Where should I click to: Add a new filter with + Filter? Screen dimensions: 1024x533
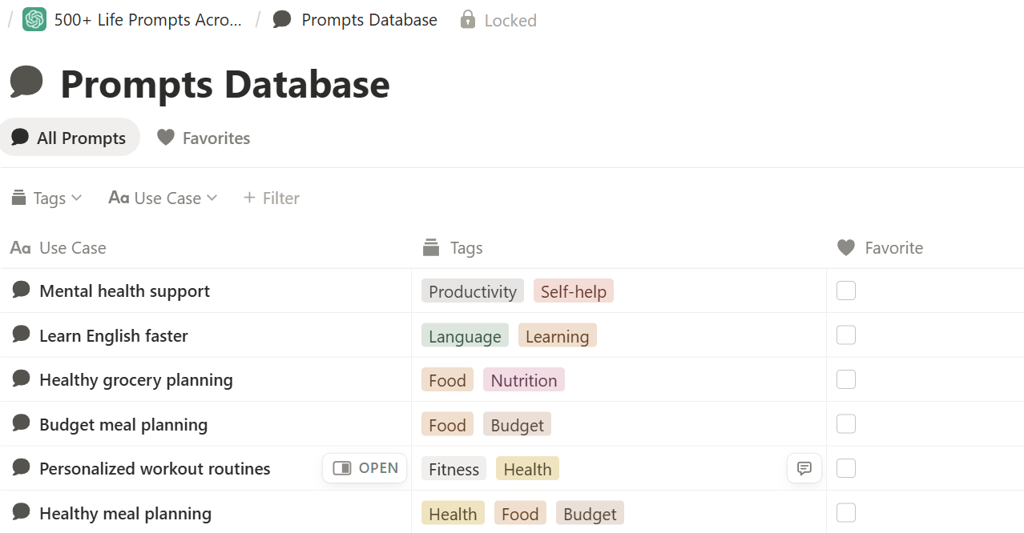click(x=271, y=198)
